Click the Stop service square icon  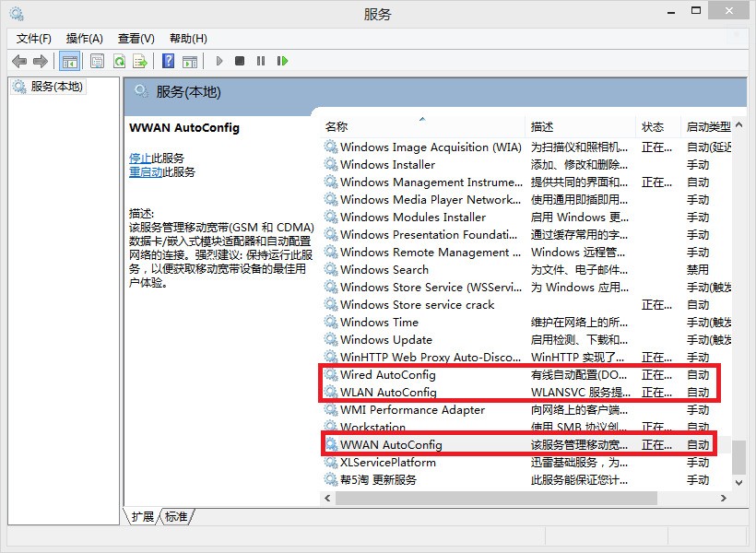[240, 61]
